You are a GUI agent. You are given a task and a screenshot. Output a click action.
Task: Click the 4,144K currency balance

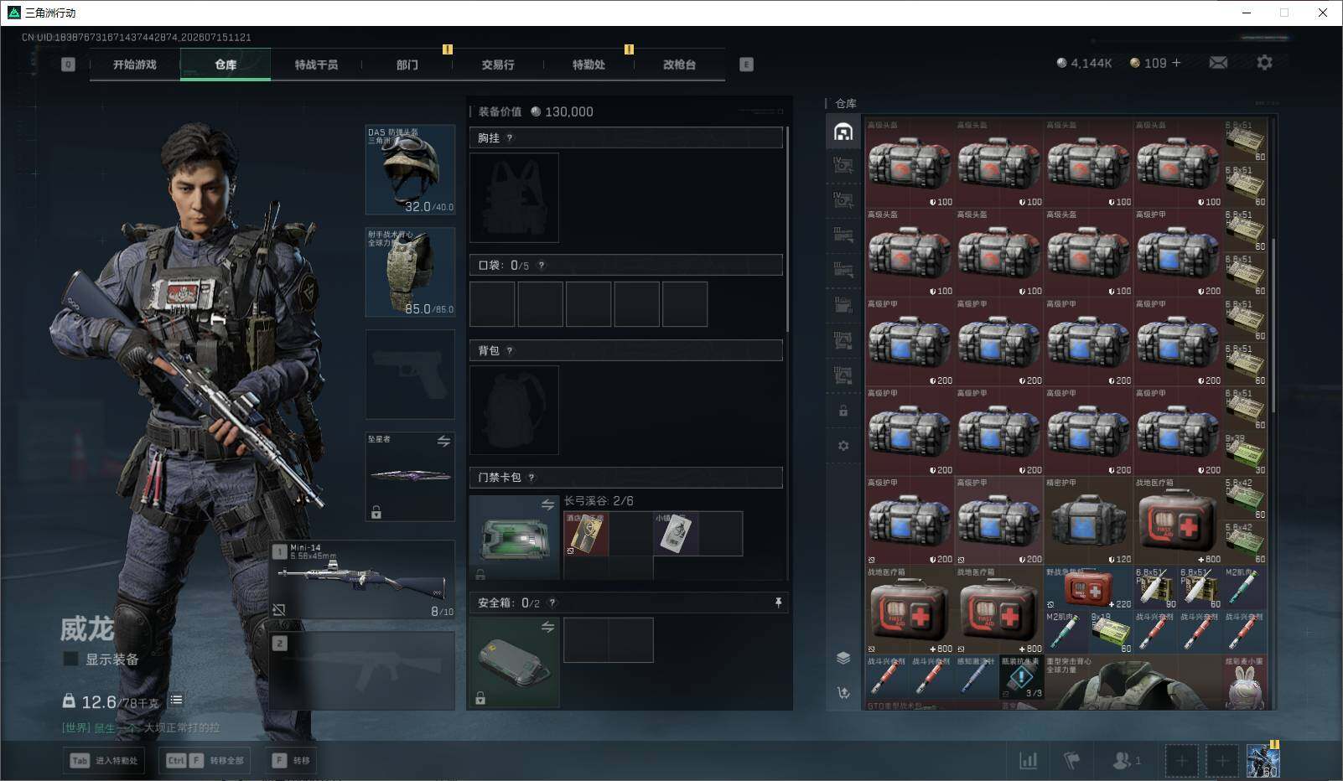point(1084,63)
